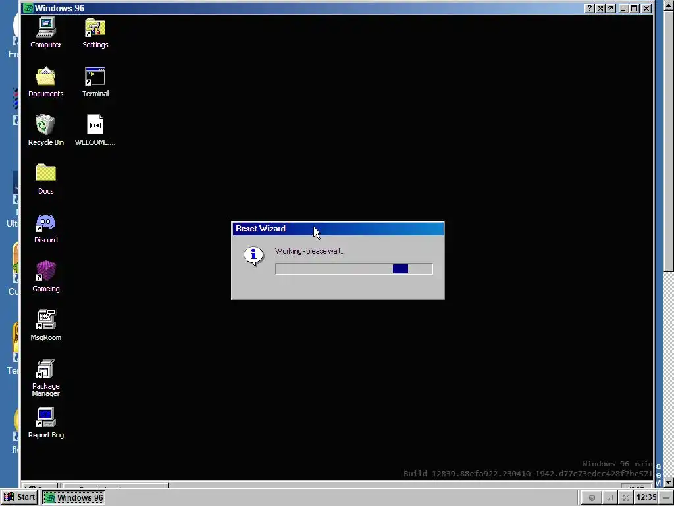Close the Windows 96 window
The height and width of the screenshot is (506, 674).
click(x=646, y=8)
